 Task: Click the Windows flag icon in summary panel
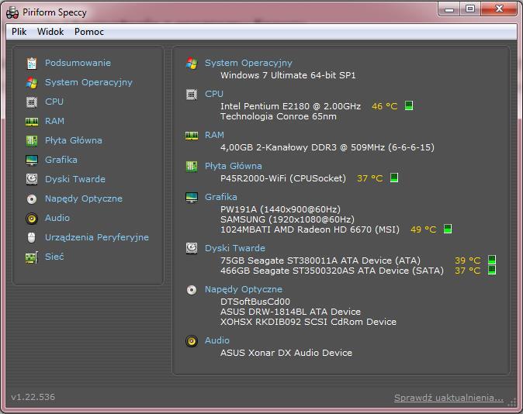(192, 63)
